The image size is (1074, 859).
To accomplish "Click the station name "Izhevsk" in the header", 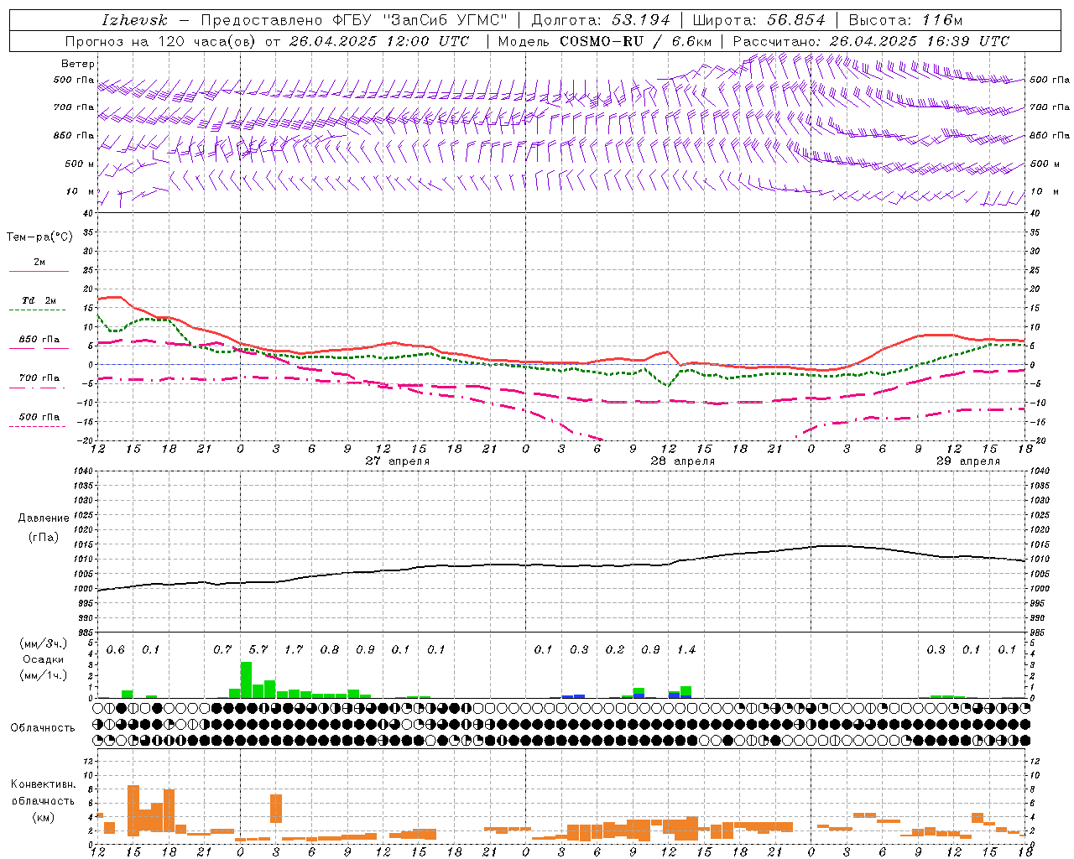I will coord(135,20).
